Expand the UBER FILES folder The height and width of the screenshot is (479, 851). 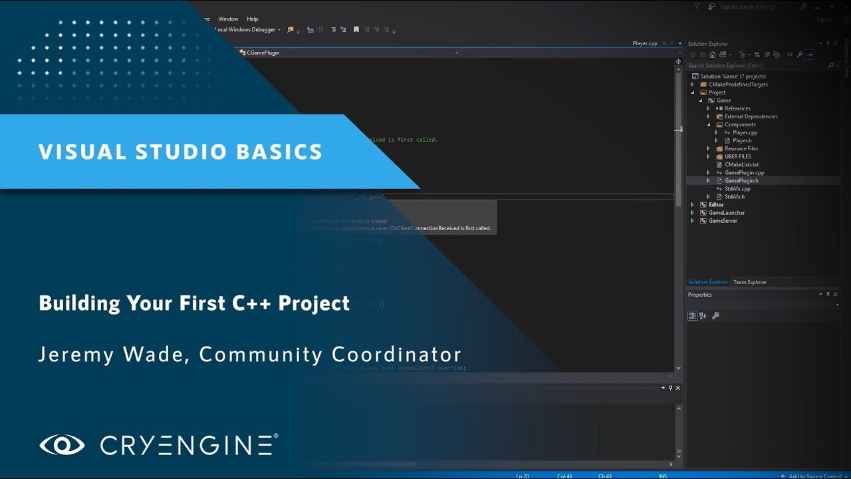coord(708,156)
